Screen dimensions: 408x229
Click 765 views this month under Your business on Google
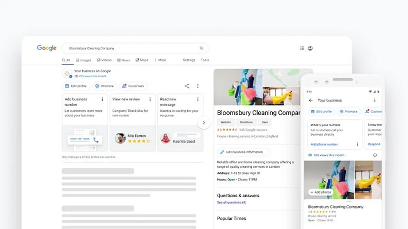(90, 76)
